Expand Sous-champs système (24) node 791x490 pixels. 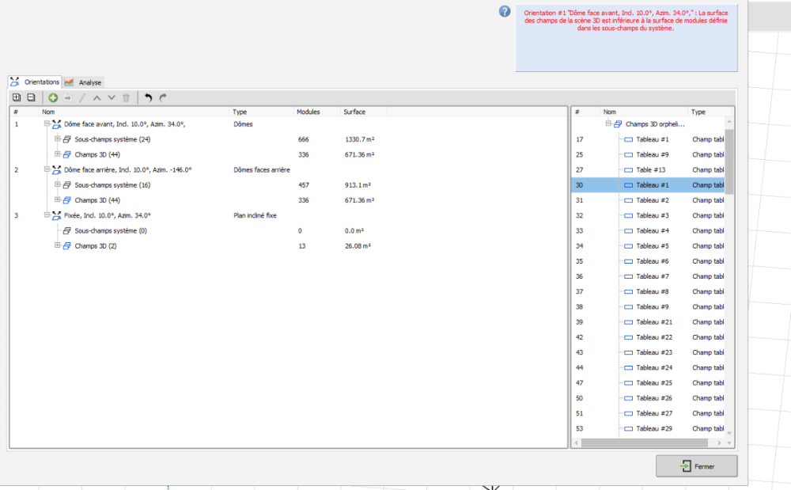pyautogui.click(x=58, y=139)
